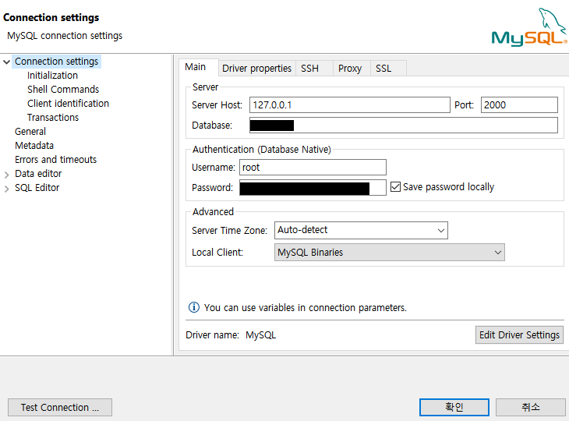Select General in the settings tree

(30, 132)
